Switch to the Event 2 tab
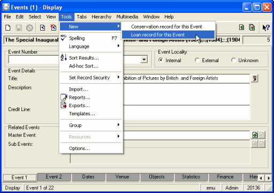The width and height of the screenshot is (274, 193). tap(54, 177)
